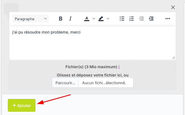Place cursor in the message text area
185x115 pixels.
92,44
